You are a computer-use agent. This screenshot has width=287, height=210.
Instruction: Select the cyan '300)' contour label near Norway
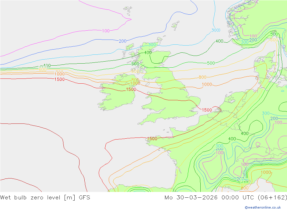(x=216, y=30)
